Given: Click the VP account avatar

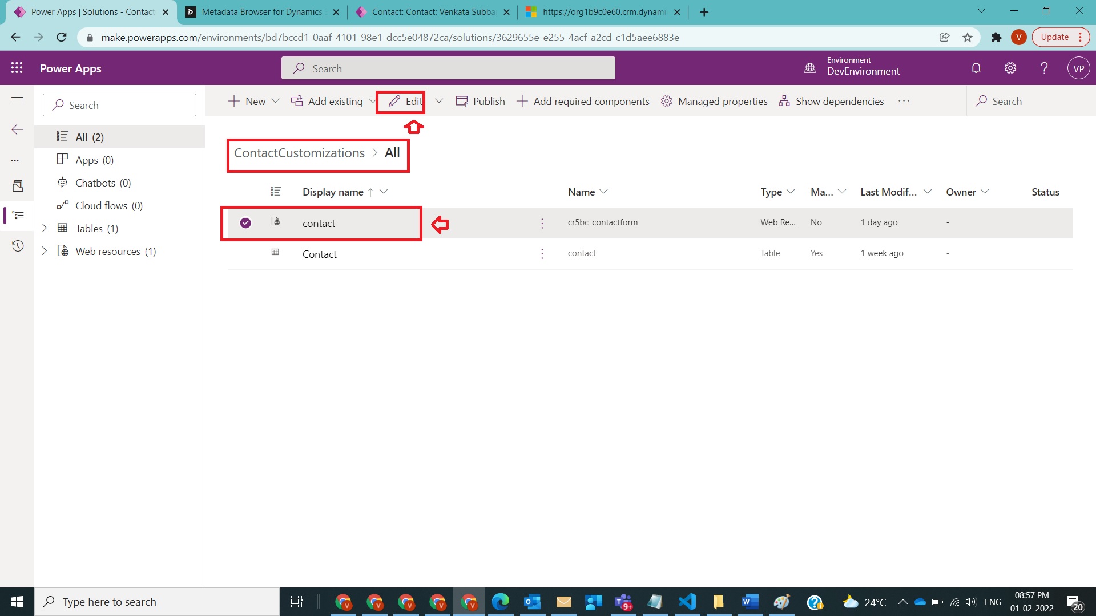Looking at the screenshot, I should click(1078, 67).
